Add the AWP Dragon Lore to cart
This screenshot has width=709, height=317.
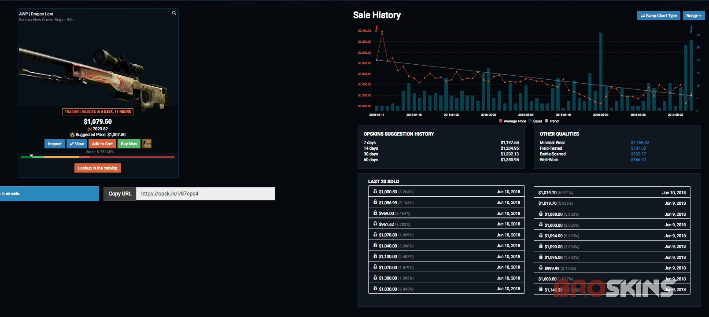(102, 144)
